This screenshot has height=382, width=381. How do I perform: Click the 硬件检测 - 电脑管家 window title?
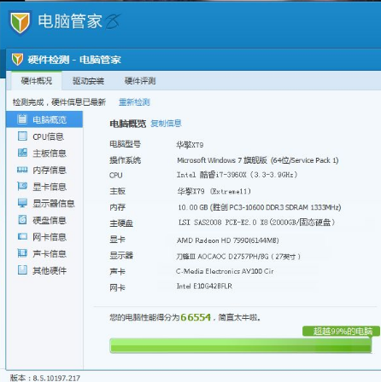tap(74, 60)
